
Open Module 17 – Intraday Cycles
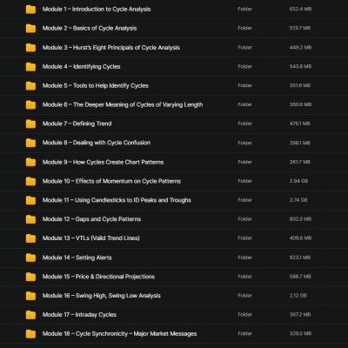tap(79, 315)
